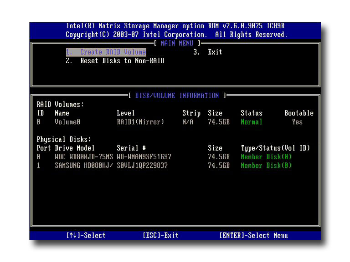This screenshot has height=262, width=350.
Task: Click the arrows Select footer hint
Action: 86,235
